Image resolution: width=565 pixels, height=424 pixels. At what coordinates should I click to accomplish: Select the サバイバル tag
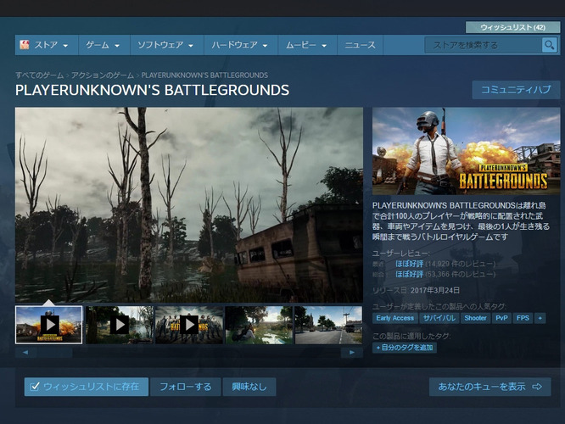(x=439, y=318)
